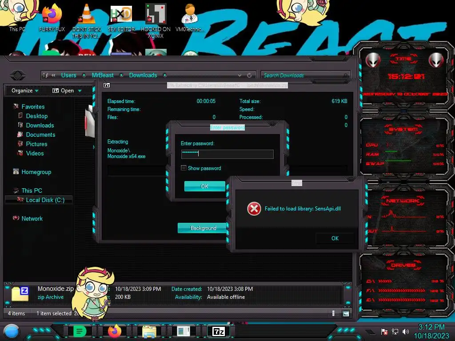Open the Organize dropdown menu
This screenshot has width=455, height=341.
[25, 91]
